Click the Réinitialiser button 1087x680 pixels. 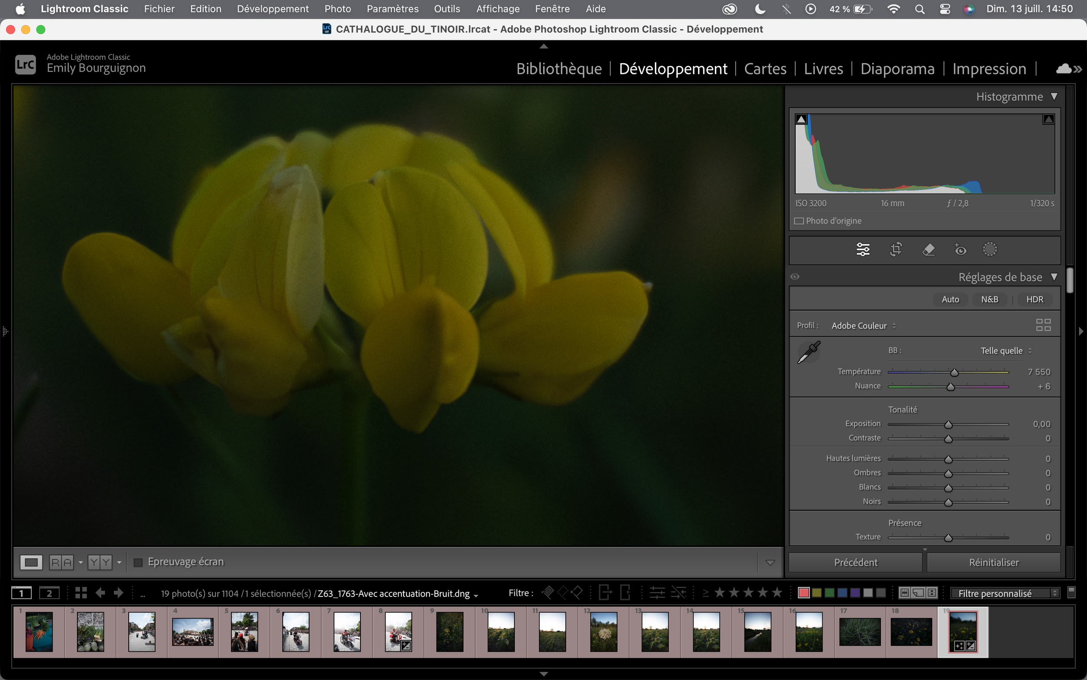994,562
